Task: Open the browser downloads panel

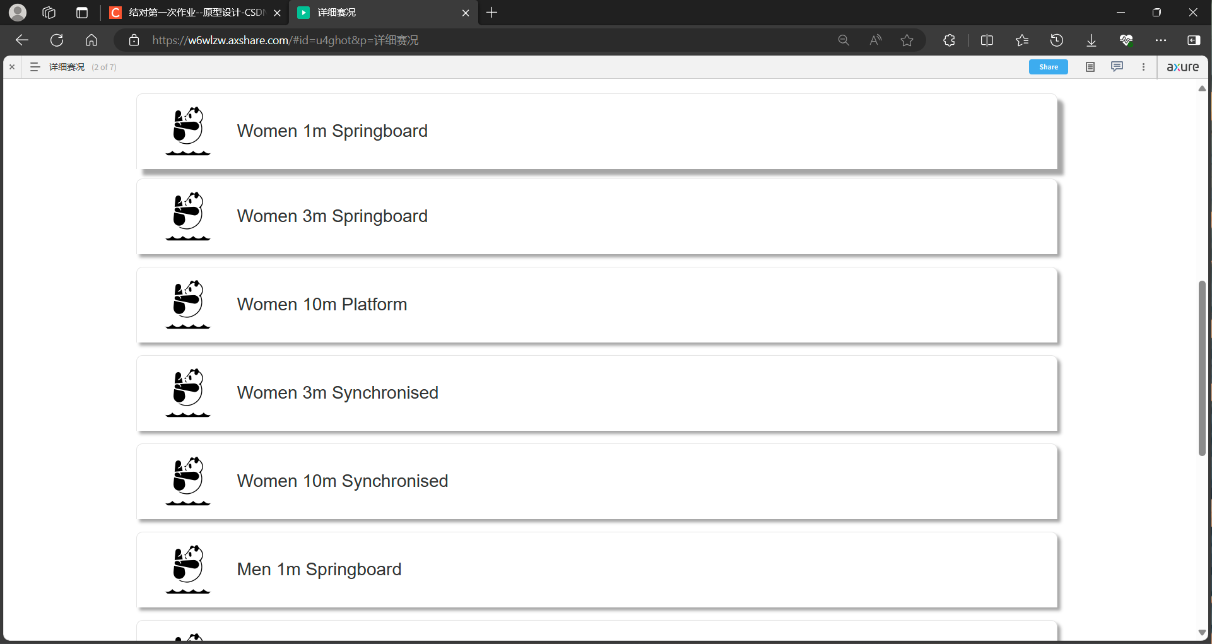Action: tap(1091, 40)
